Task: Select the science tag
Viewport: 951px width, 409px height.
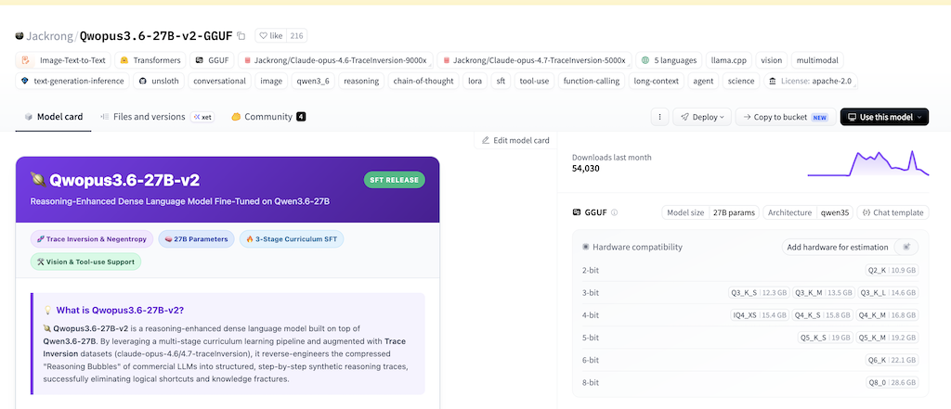Action: [x=741, y=81]
